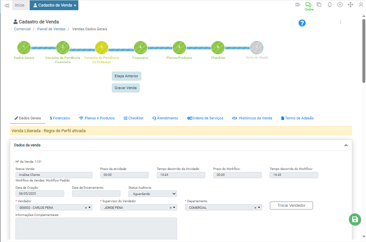This screenshot has height=242, width=366.
Task: Click the green floating save icon
Action: [355, 220]
